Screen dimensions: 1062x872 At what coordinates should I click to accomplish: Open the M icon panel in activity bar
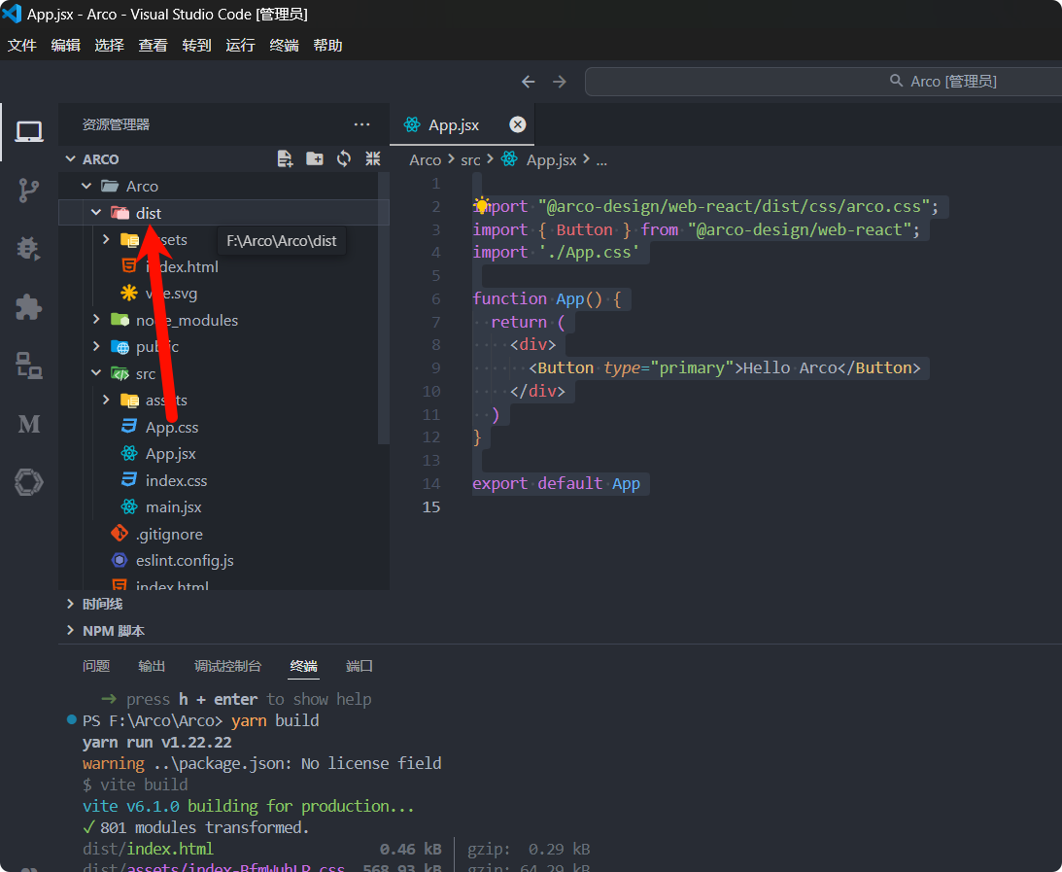coord(29,424)
